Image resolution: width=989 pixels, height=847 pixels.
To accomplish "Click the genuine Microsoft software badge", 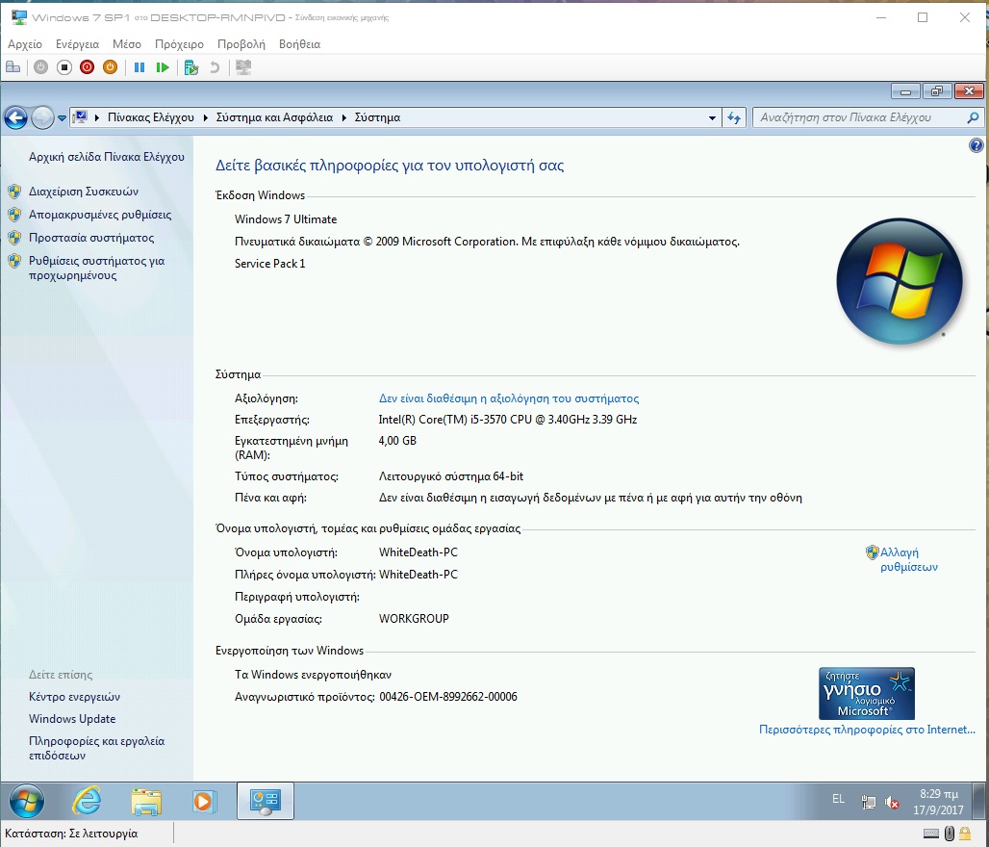I will (x=867, y=693).
